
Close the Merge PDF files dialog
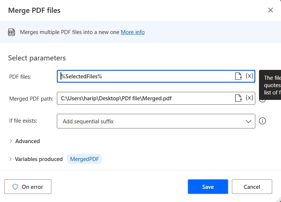tap(270, 10)
